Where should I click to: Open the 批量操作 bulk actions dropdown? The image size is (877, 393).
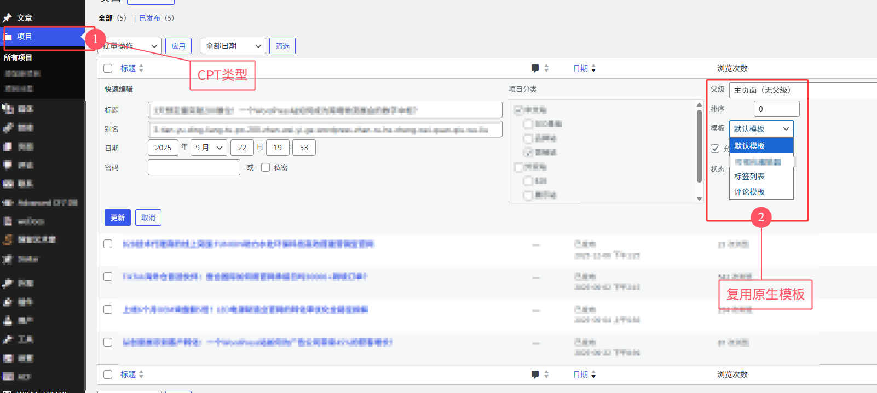(x=129, y=46)
